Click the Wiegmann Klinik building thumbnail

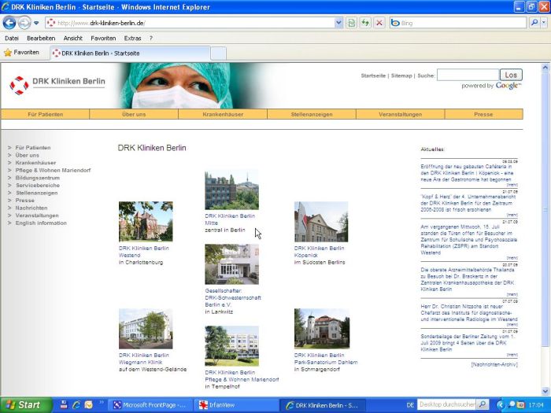pos(146,329)
